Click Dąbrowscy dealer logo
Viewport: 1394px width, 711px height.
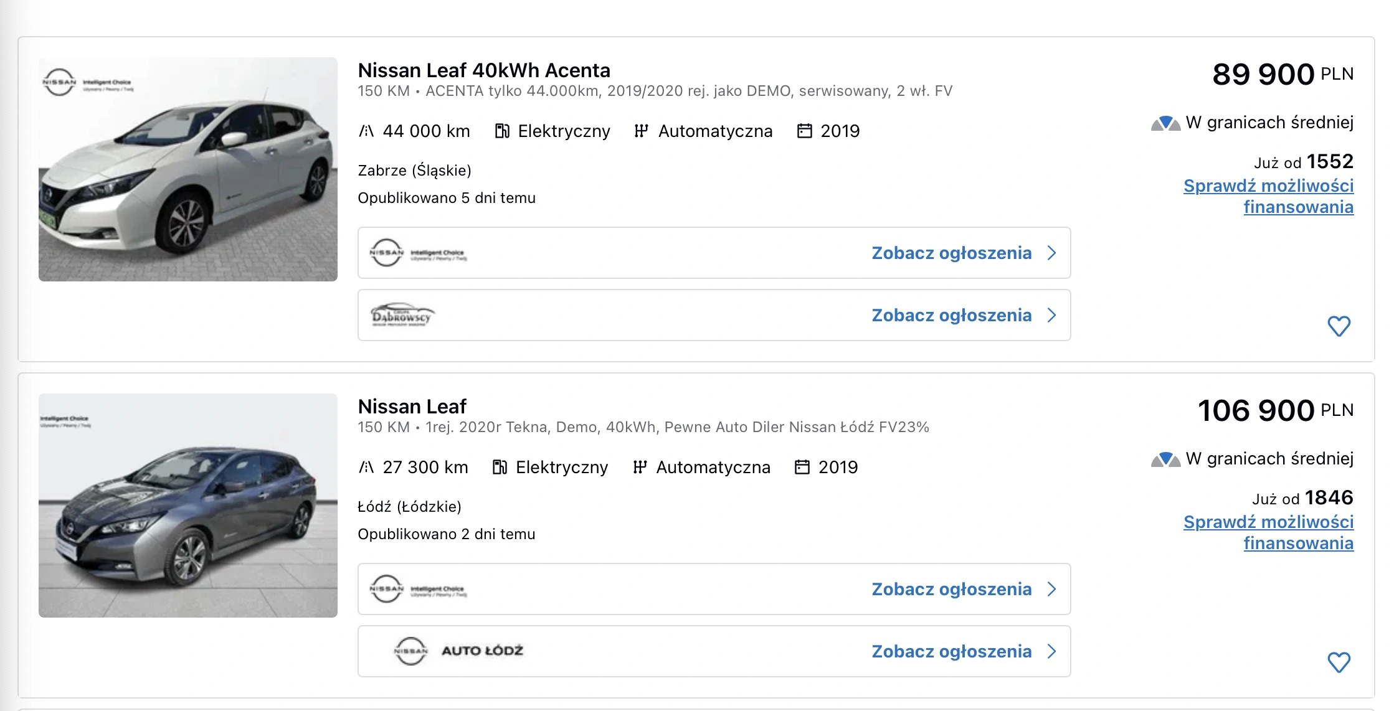(x=402, y=315)
